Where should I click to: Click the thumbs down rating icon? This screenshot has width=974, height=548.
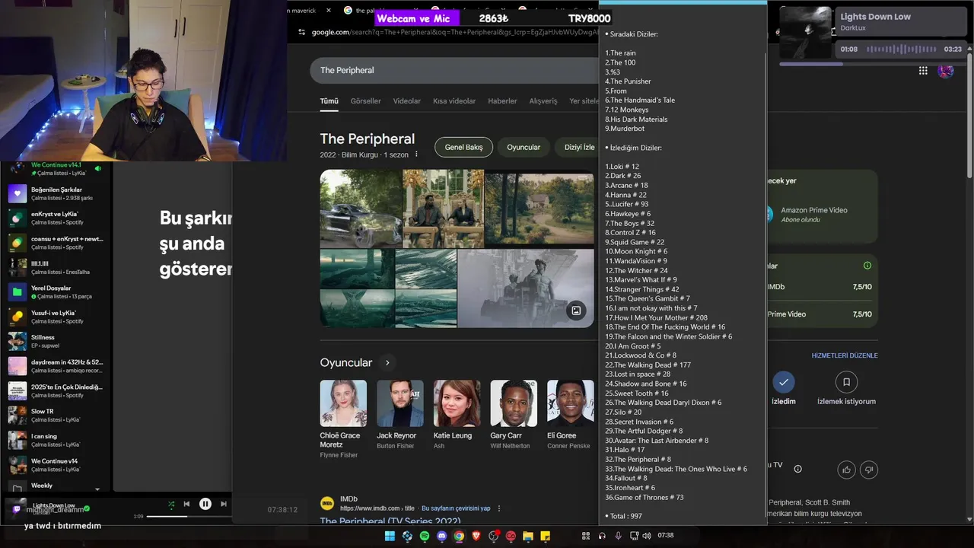pos(869,470)
